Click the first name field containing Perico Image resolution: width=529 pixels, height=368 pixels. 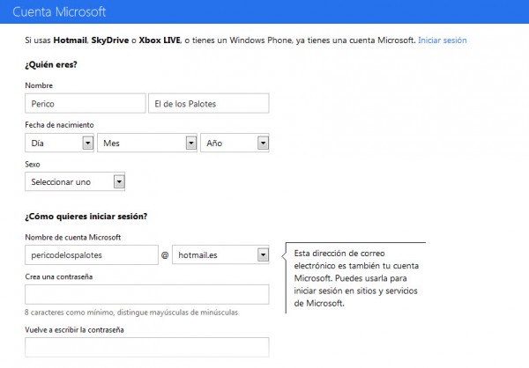click(x=86, y=104)
